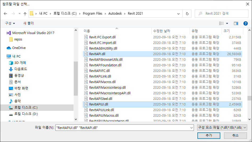Navigate to 내 PC in address bar
This screenshot has width=252, height=142.
pos(43,14)
